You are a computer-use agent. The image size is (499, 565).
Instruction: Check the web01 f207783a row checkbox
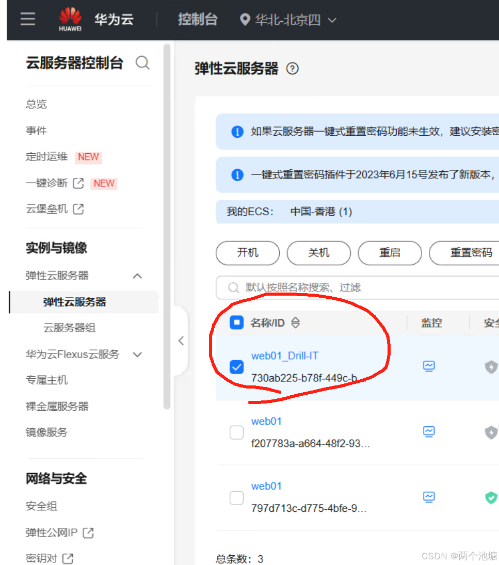pos(237,432)
